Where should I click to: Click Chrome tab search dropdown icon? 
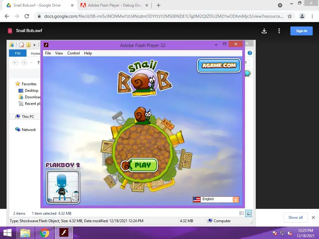point(280,5)
